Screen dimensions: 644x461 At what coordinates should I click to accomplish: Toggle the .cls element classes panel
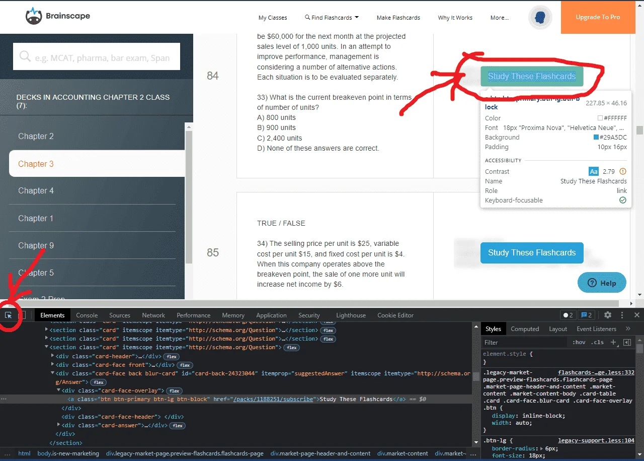[x=598, y=342]
